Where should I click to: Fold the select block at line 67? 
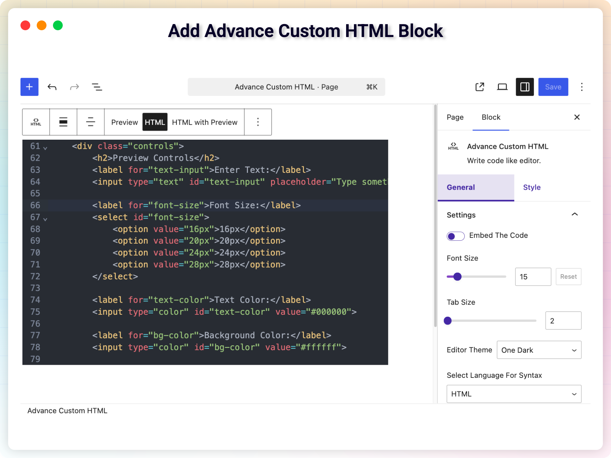pyautogui.click(x=45, y=219)
